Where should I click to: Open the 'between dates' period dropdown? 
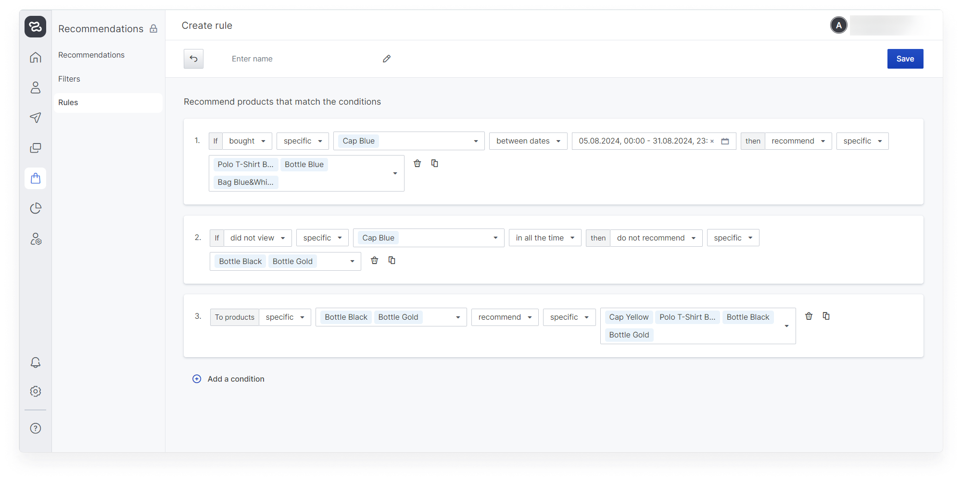[528, 141]
